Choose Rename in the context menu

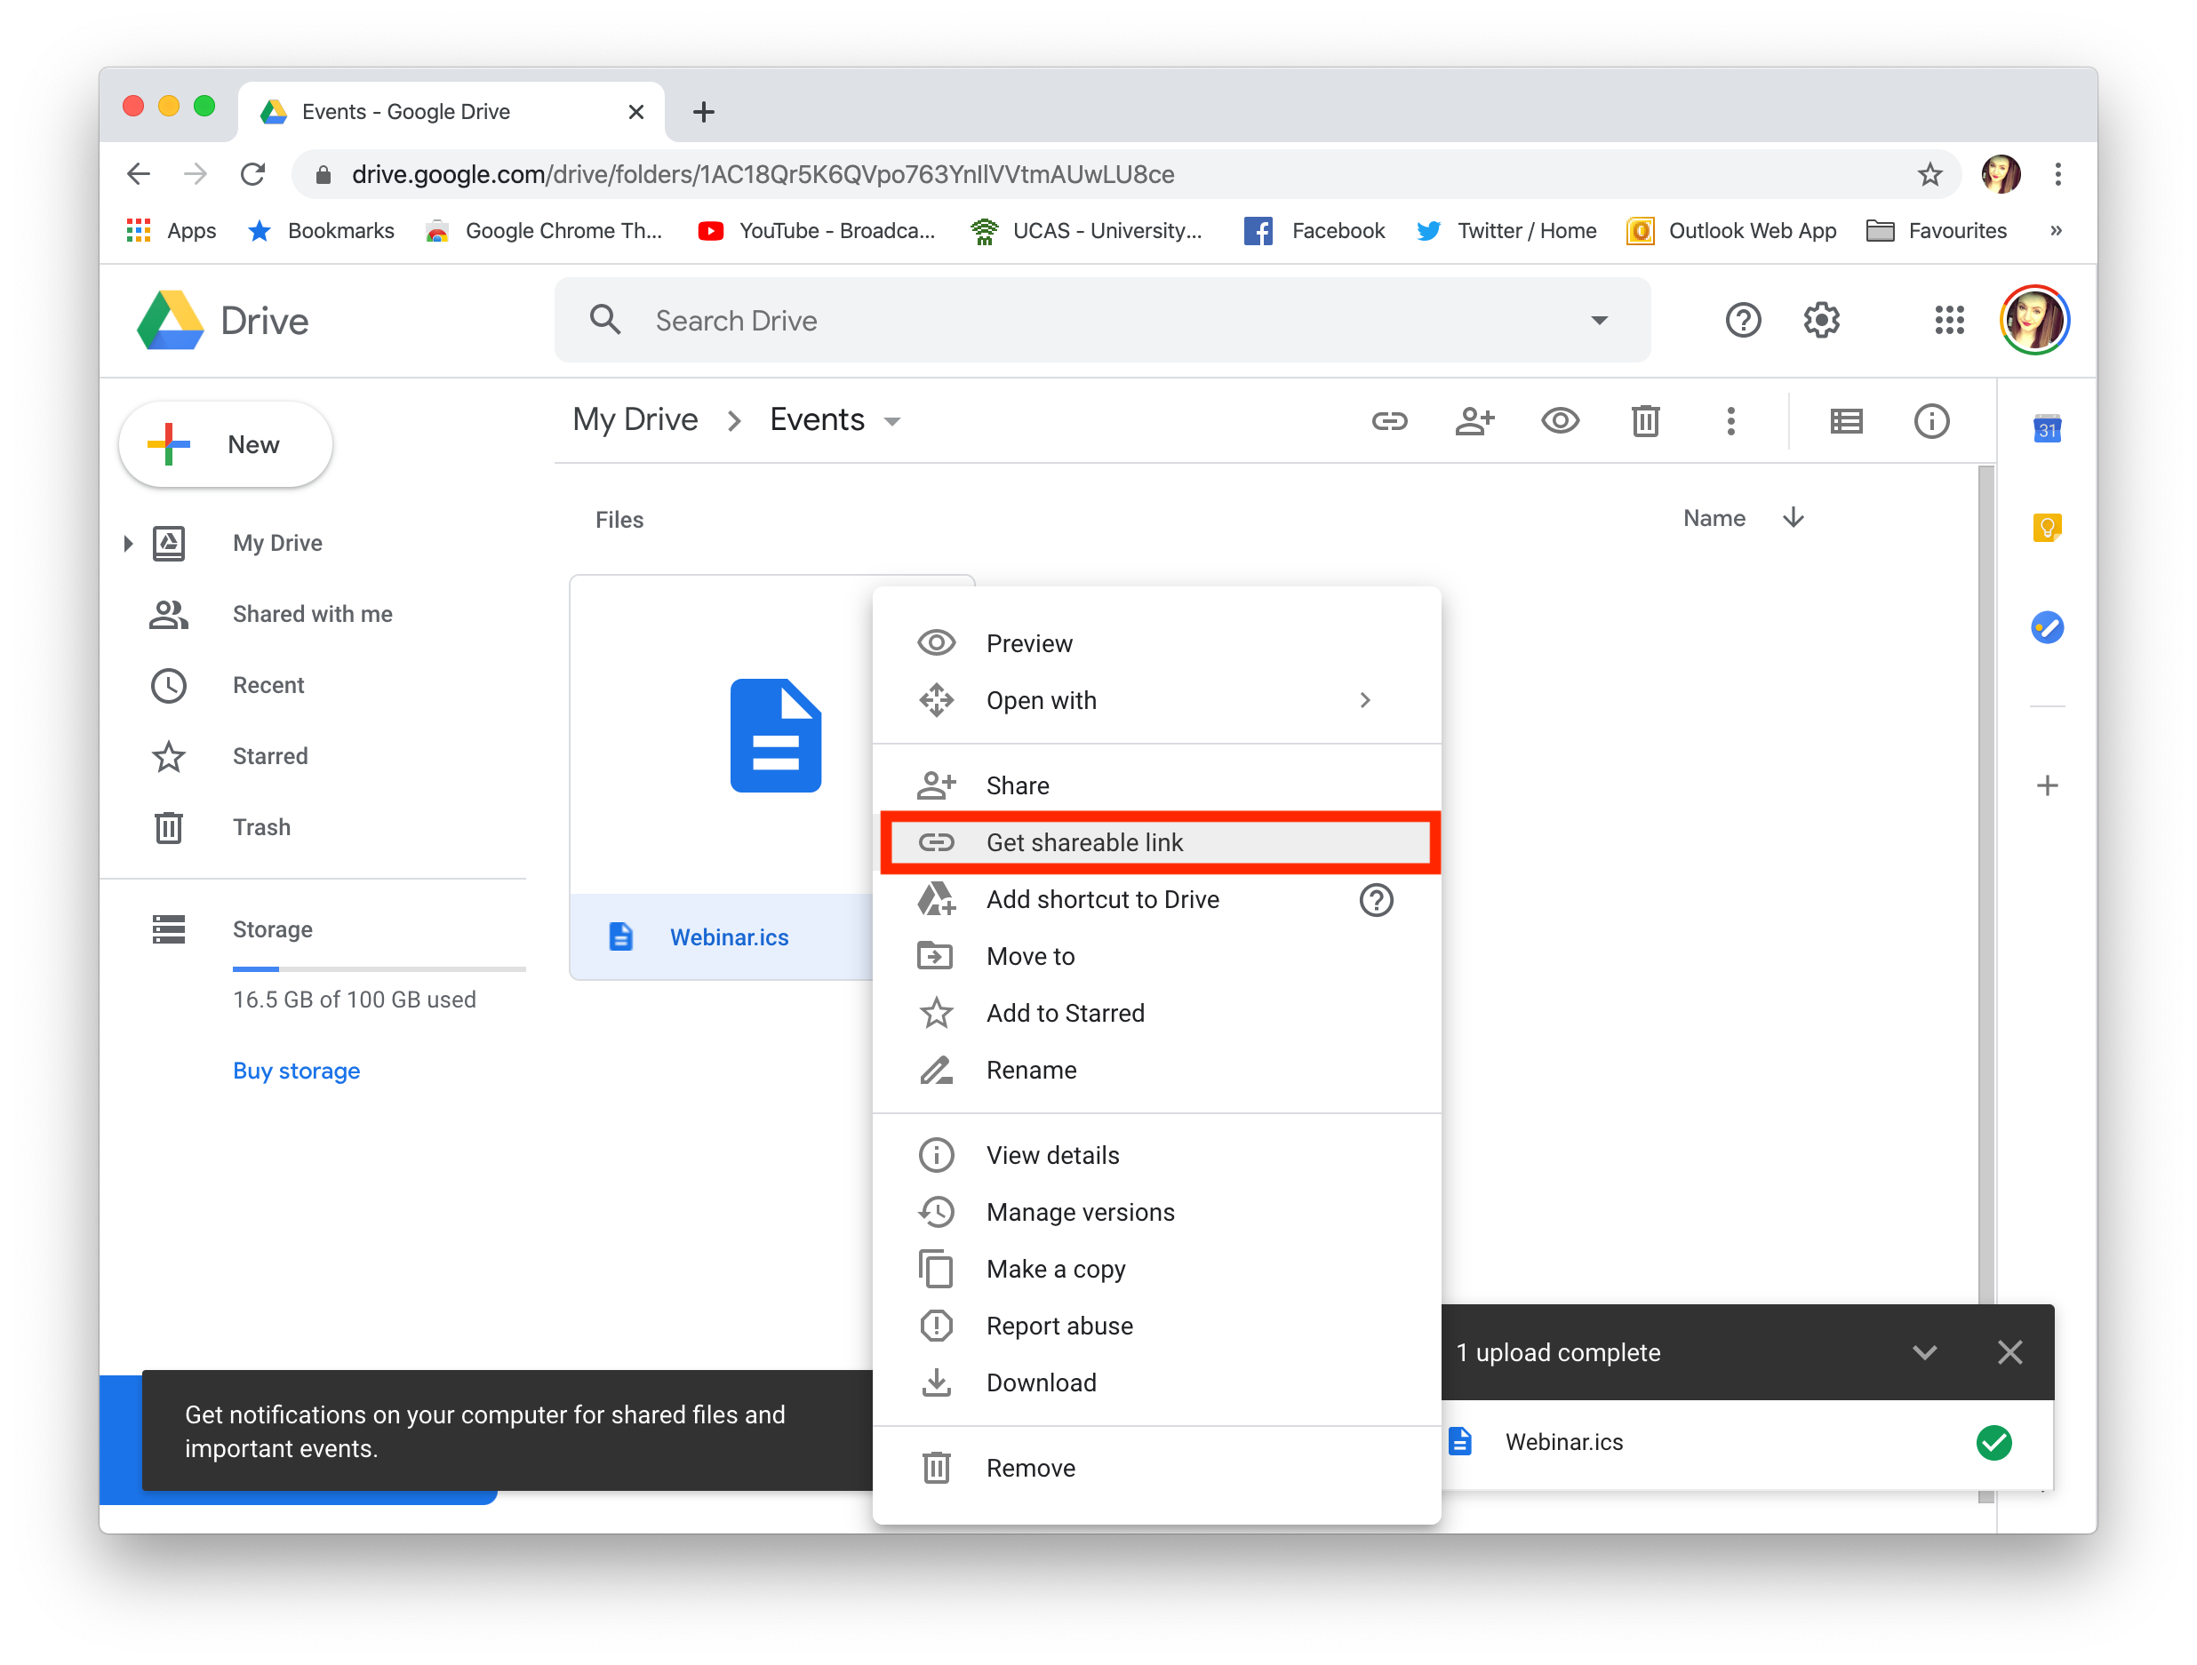[x=1156, y=1070]
